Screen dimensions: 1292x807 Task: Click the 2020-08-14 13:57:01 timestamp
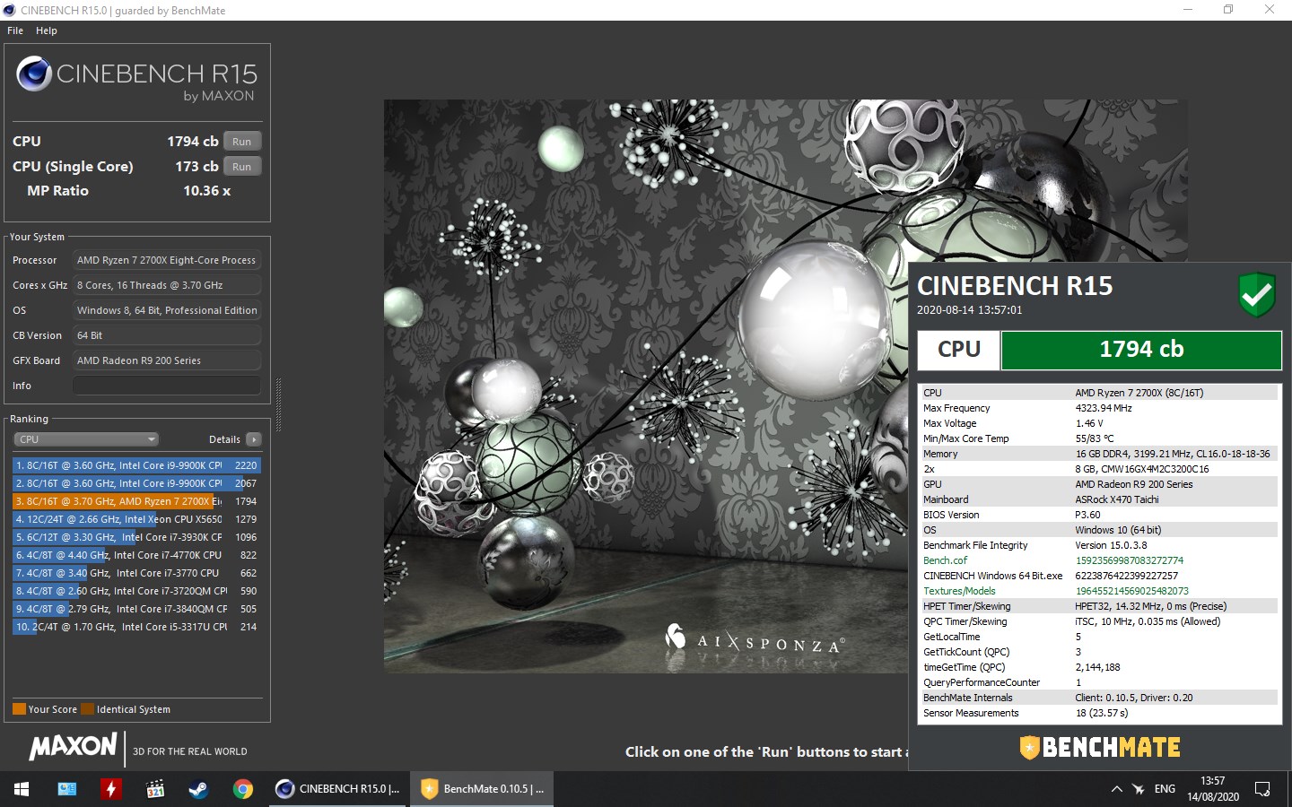pyautogui.click(x=969, y=310)
